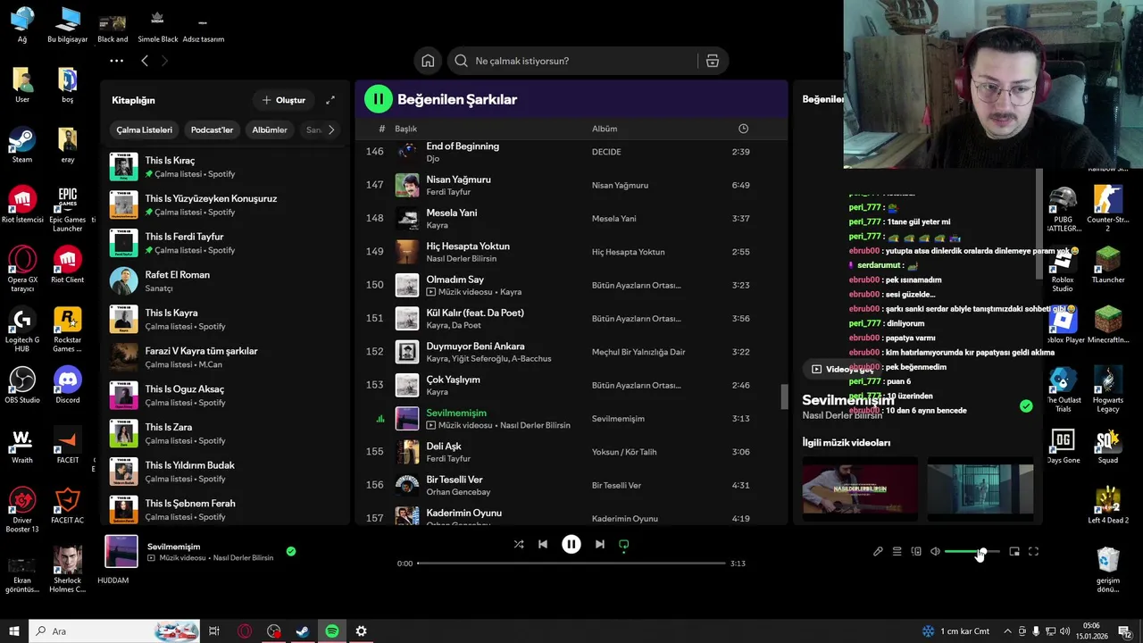
Task: Open Nasıl Derler Bilirsin in player bar
Action: pos(243,558)
